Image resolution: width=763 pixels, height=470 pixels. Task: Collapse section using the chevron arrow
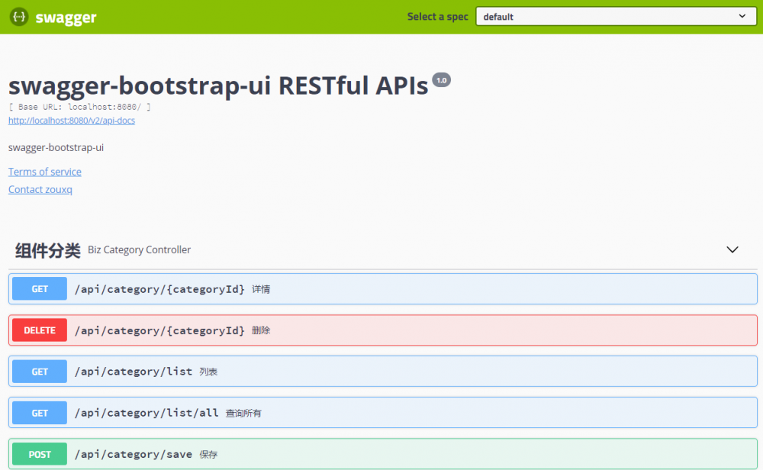coord(732,249)
